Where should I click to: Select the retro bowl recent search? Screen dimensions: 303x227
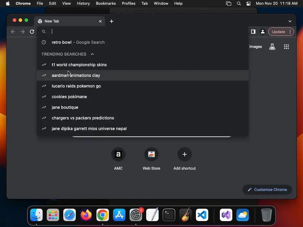(x=143, y=42)
